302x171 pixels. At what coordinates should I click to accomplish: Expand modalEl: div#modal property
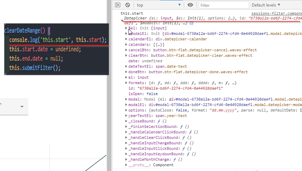pos(126,105)
